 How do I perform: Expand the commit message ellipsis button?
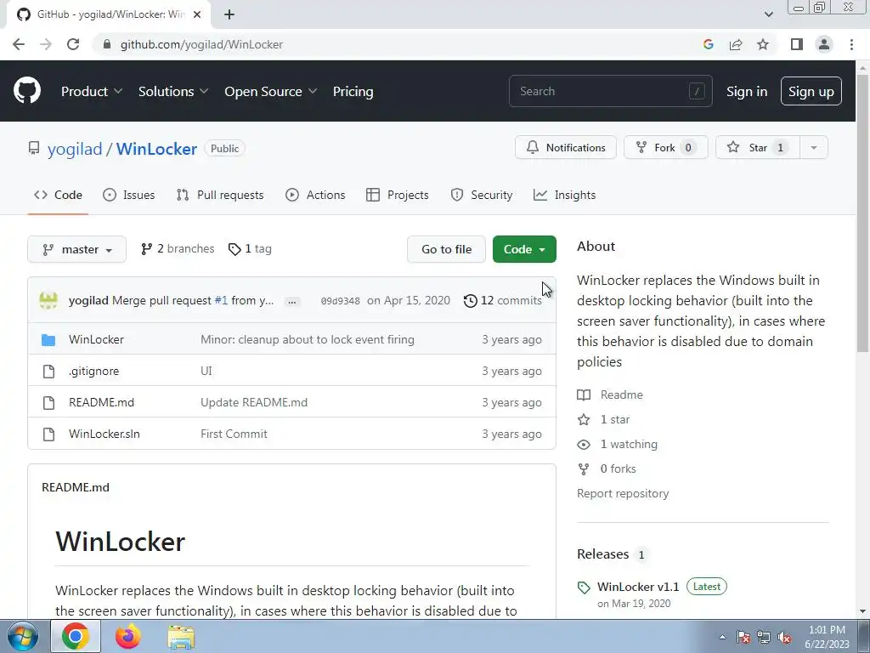pos(292,302)
